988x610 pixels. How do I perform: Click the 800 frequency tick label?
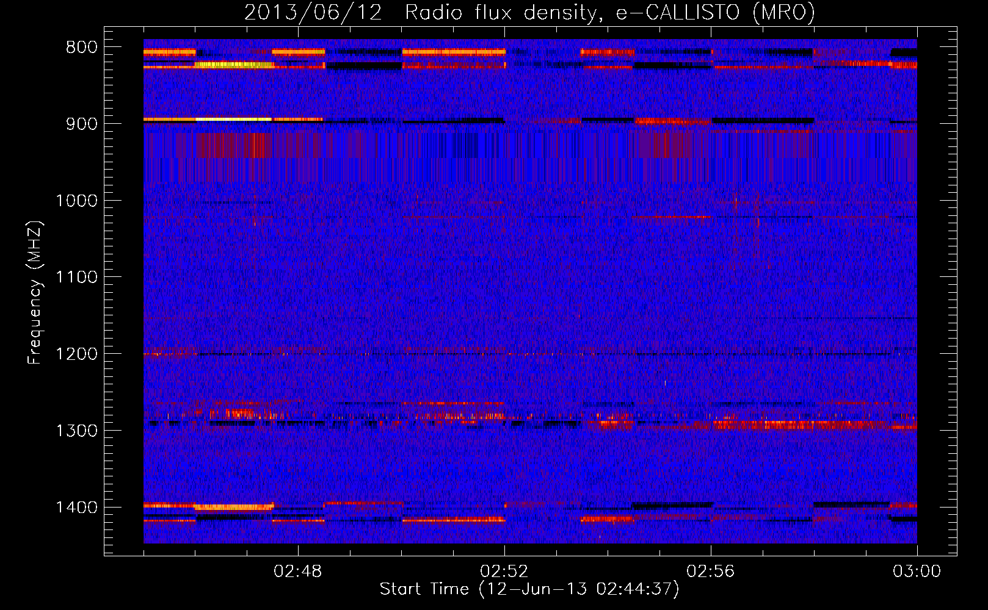82,48
